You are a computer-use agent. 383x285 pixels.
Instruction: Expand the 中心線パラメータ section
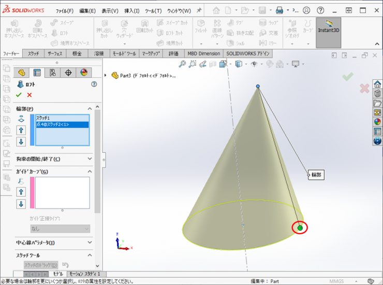[90, 243]
